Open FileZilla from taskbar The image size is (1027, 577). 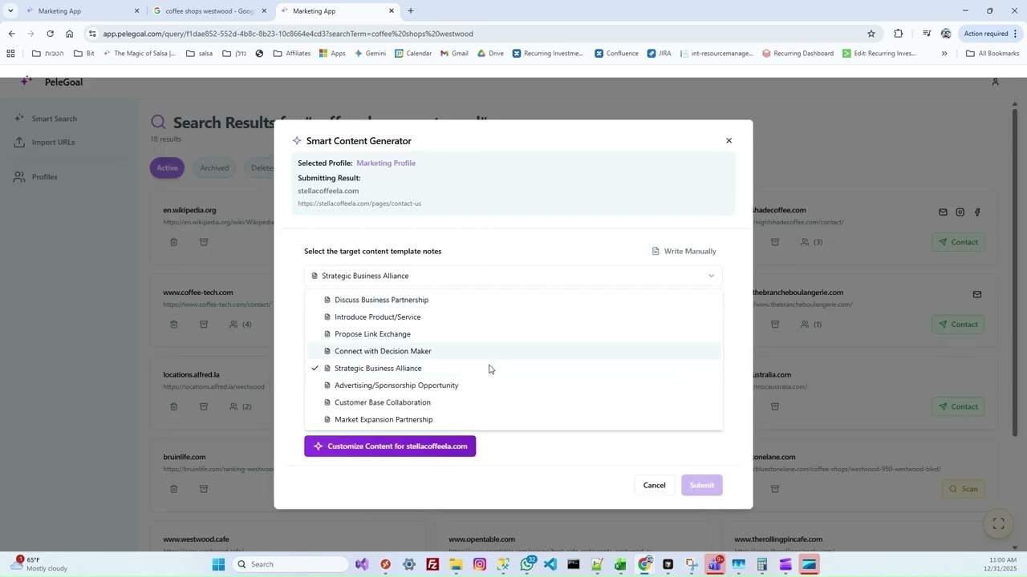click(432, 564)
